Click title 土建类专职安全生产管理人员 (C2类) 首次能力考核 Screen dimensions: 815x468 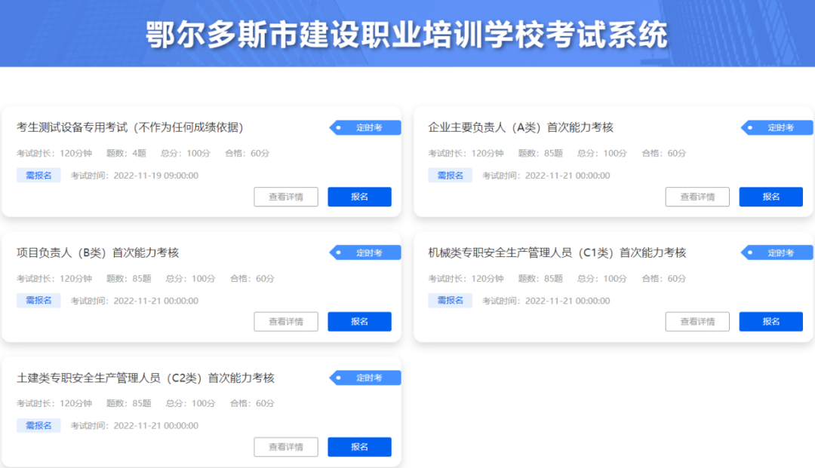coord(146,378)
